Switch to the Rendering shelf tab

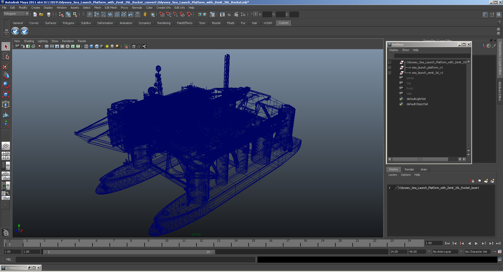point(164,23)
